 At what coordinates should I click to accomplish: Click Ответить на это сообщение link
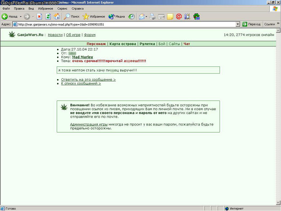(x=88, y=79)
